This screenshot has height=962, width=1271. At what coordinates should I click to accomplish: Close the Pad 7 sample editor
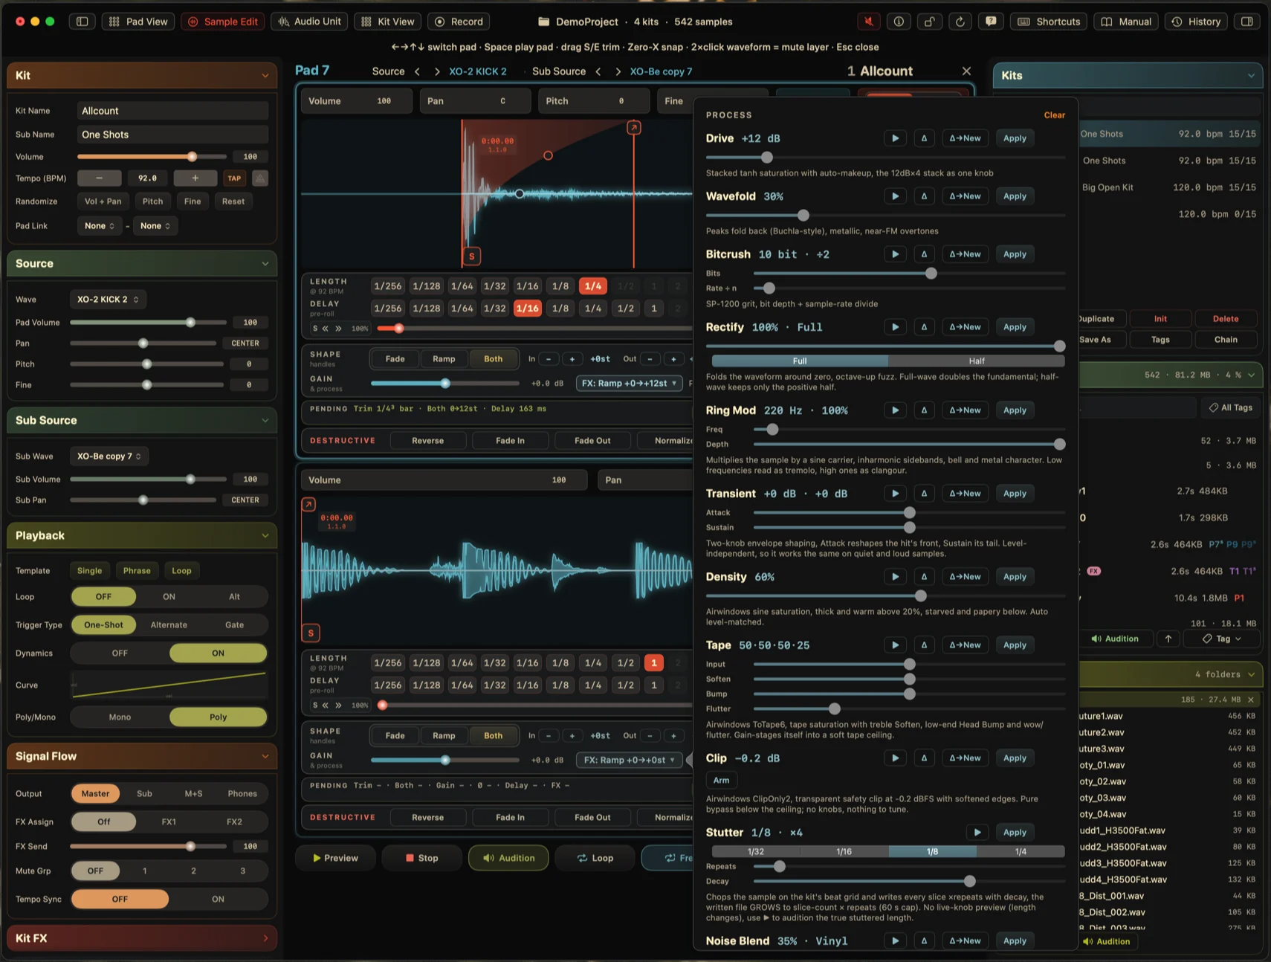click(x=966, y=71)
